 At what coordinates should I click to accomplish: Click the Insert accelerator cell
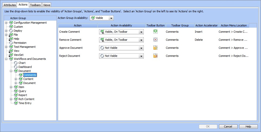[x=199, y=32]
